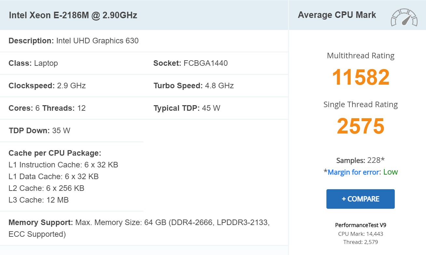Click the PerformanceTest V9 label
This screenshot has height=255, width=426.
pyautogui.click(x=361, y=225)
